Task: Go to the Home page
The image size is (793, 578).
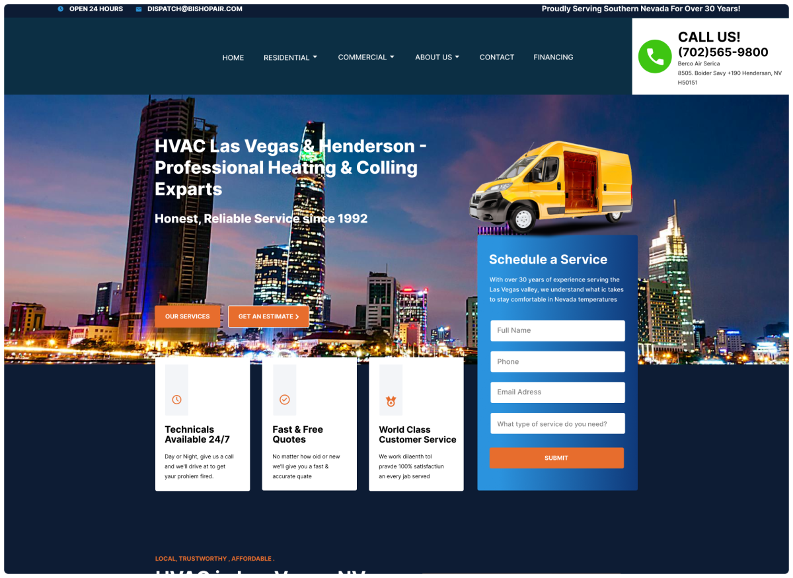Action: coord(233,57)
